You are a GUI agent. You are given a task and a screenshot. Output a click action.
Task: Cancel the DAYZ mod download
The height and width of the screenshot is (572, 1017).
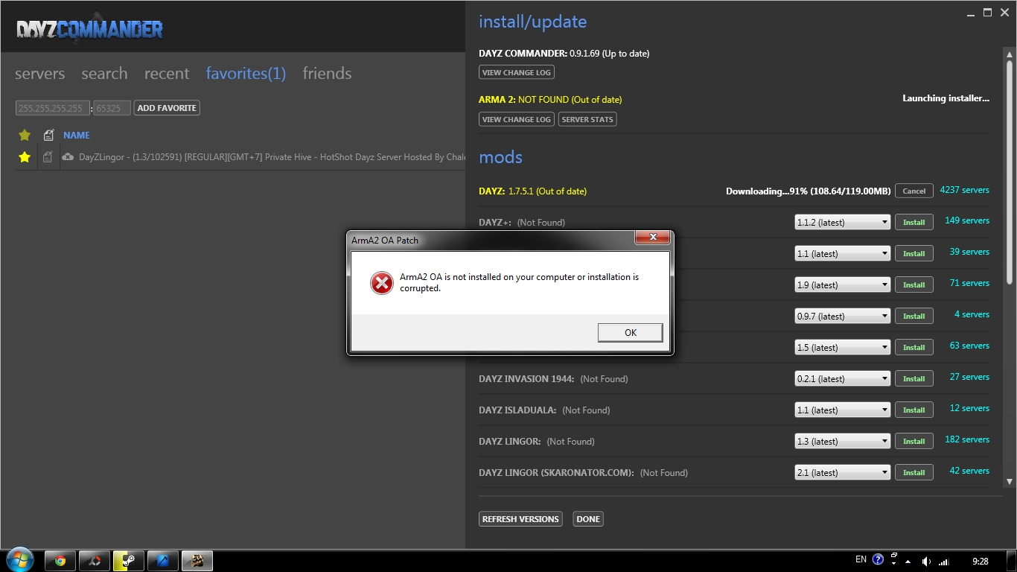click(914, 191)
